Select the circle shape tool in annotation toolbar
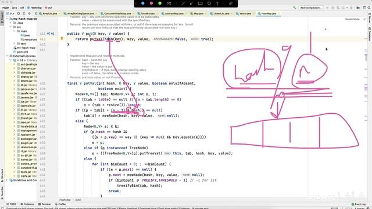Screen dimensions: 372x209 tap(209, 3)
